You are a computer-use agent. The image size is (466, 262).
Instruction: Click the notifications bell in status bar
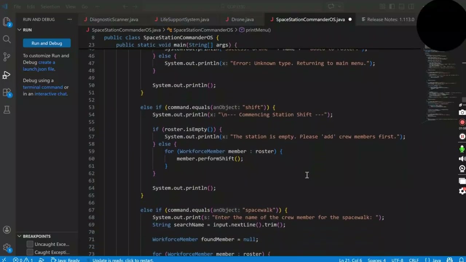click(x=461, y=260)
